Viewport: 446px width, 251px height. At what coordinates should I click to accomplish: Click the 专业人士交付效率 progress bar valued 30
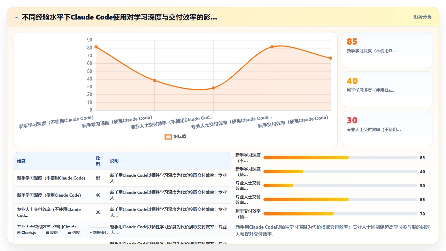[x=340, y=185]
